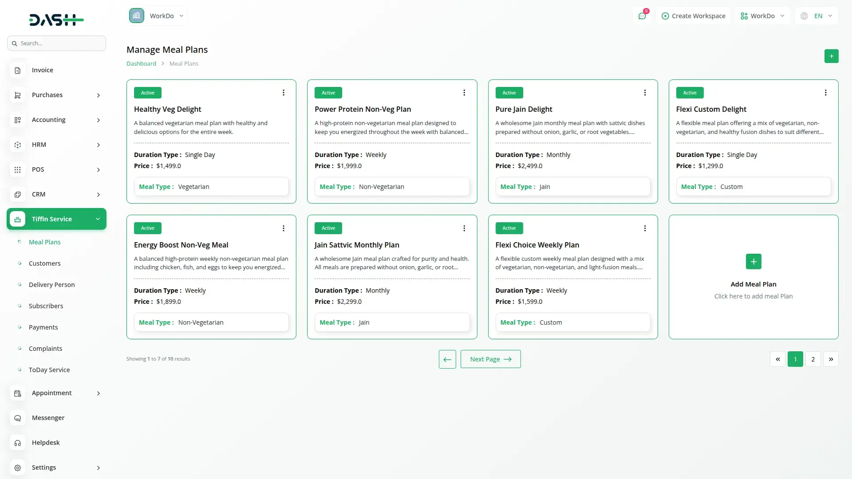Screen dimensions: 852x479
Task: Open the Subscribers submenu item
Action: [x=46, y=306]
